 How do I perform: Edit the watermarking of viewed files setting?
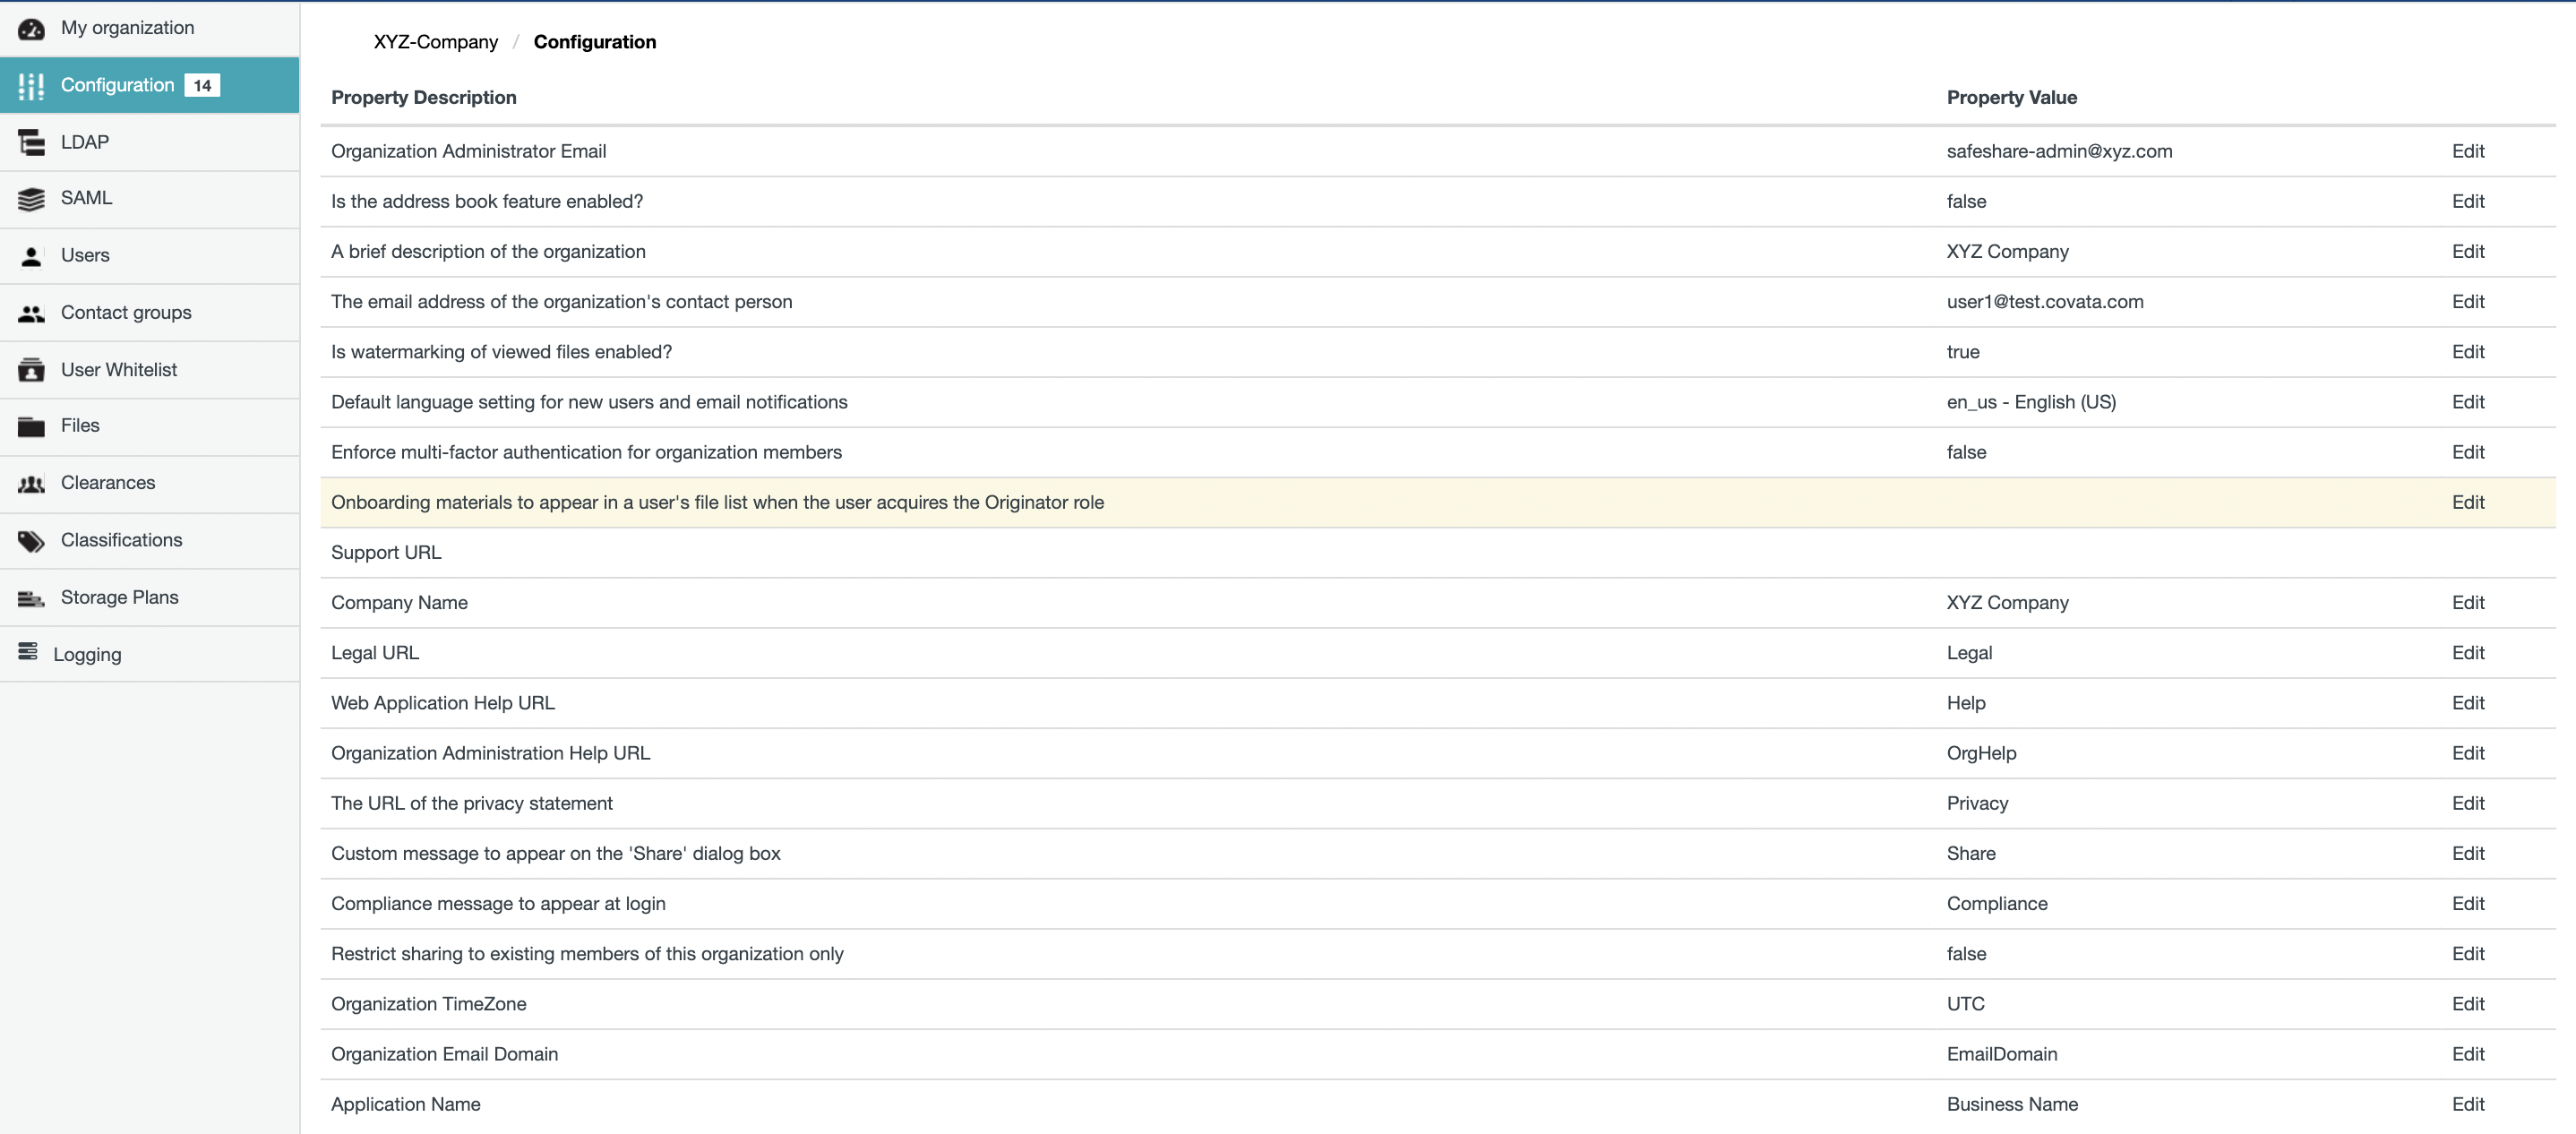2467,352
